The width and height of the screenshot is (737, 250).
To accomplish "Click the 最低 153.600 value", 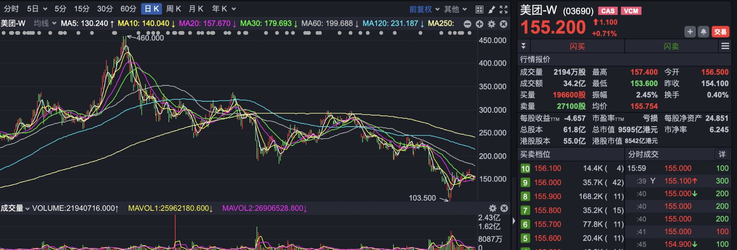I will pos(644,83).
